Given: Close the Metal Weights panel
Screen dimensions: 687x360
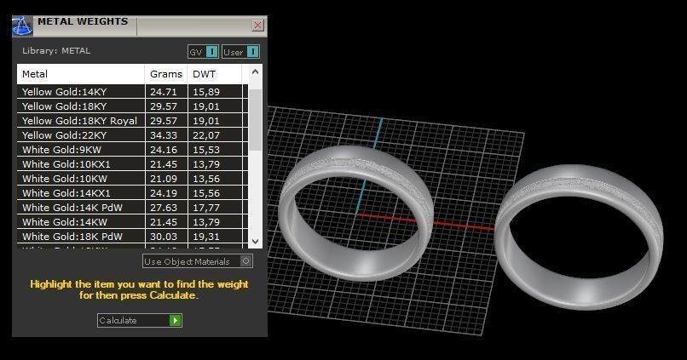Looking at the screenshot, I should click(x=257, y=26).
